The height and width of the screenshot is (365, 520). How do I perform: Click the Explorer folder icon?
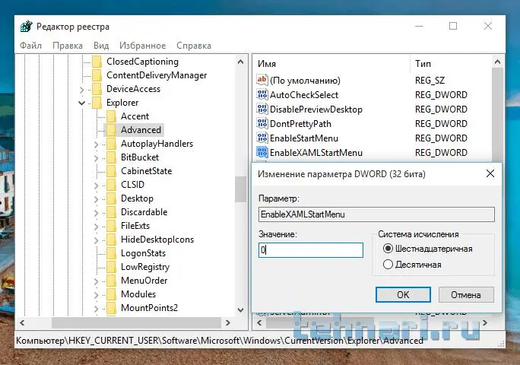[x=97, y=103]
